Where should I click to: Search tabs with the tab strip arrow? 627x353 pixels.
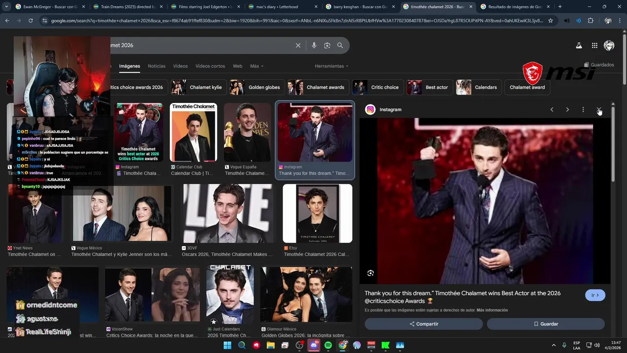pos(6,7)
